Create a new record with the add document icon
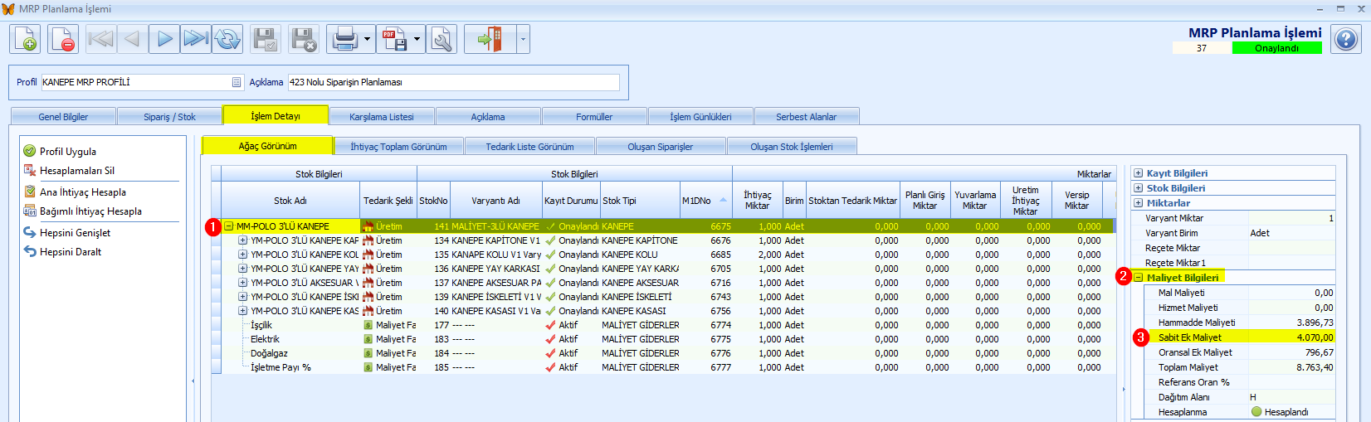Screen dimensions: 1371x422 click(x=25, y=39)
